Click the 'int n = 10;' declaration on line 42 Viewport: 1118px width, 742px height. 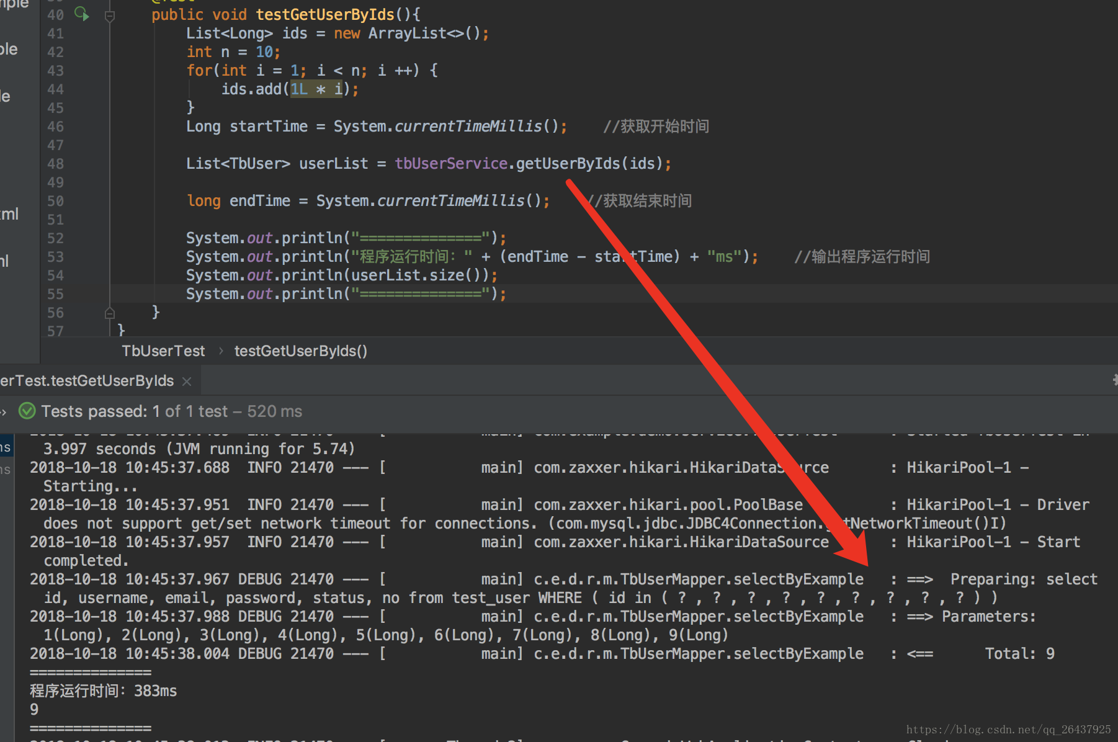[x=233, y=51]
